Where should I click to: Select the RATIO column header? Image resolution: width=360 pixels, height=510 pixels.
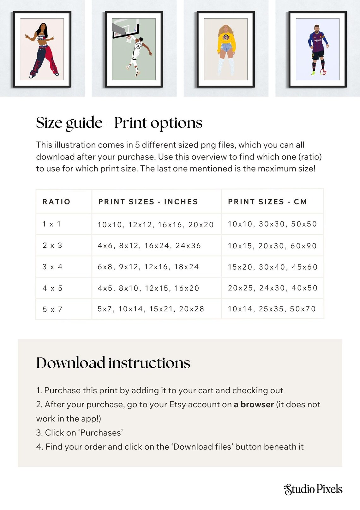pyautogui.click(x=57, y=202)
